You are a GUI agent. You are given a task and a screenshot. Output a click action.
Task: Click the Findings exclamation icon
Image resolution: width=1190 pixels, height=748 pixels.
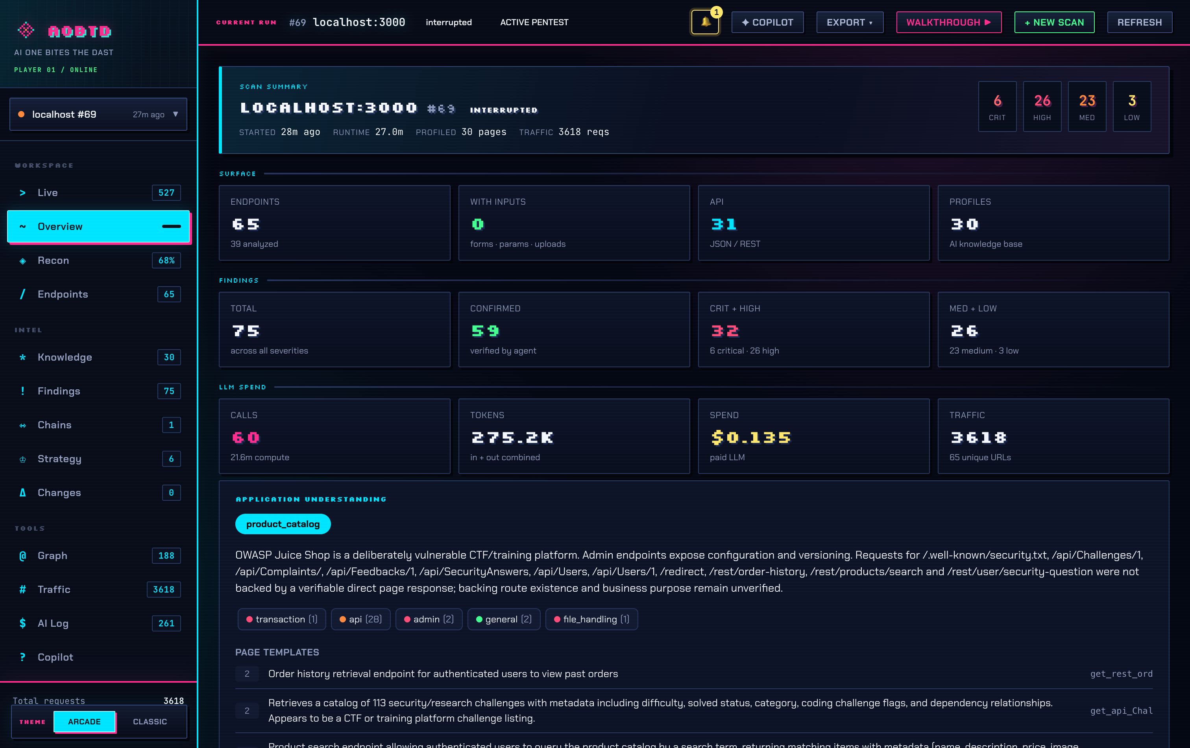pyautogui.click(x=23, y=391)
